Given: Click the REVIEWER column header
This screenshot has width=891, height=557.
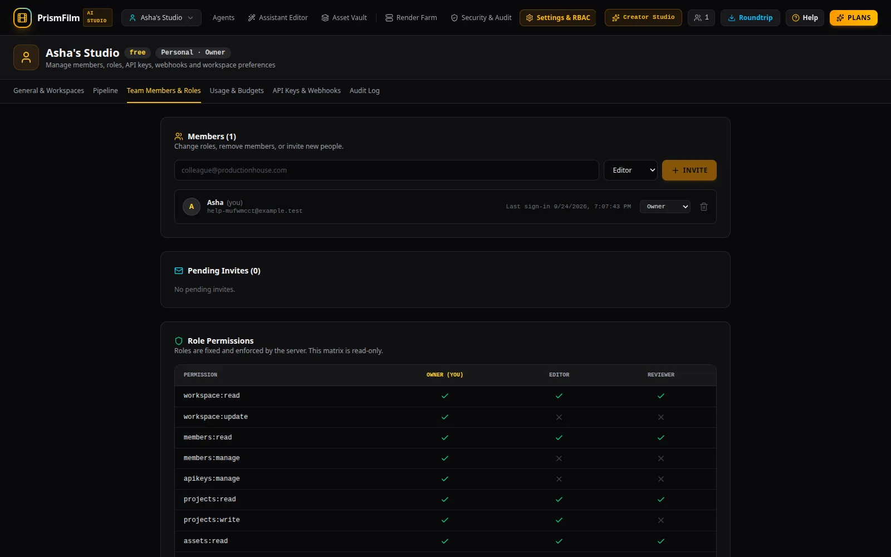Looking at the screenshot, I should coord(661,375).
